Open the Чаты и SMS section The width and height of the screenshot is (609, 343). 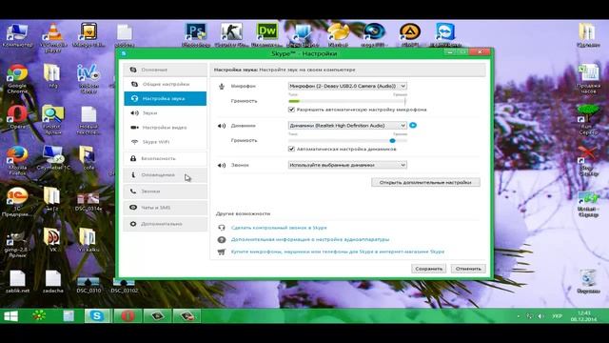click(165, 208)
